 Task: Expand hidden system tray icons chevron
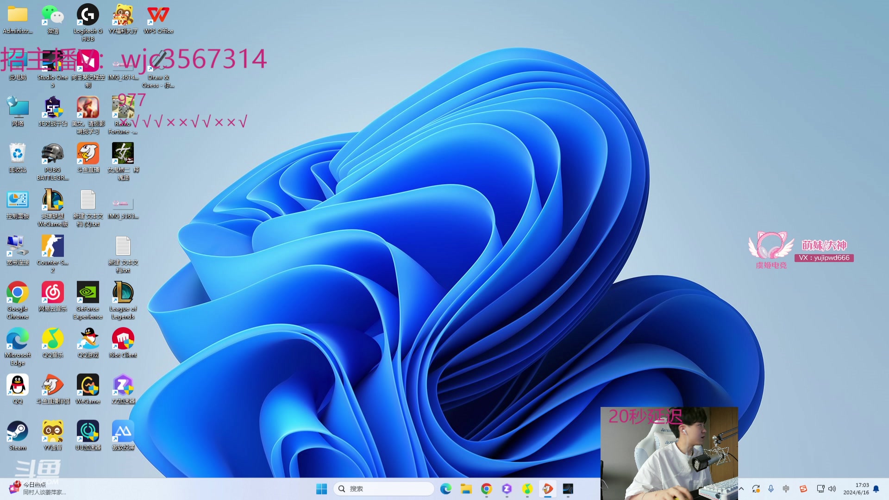(x=741, y=489)
